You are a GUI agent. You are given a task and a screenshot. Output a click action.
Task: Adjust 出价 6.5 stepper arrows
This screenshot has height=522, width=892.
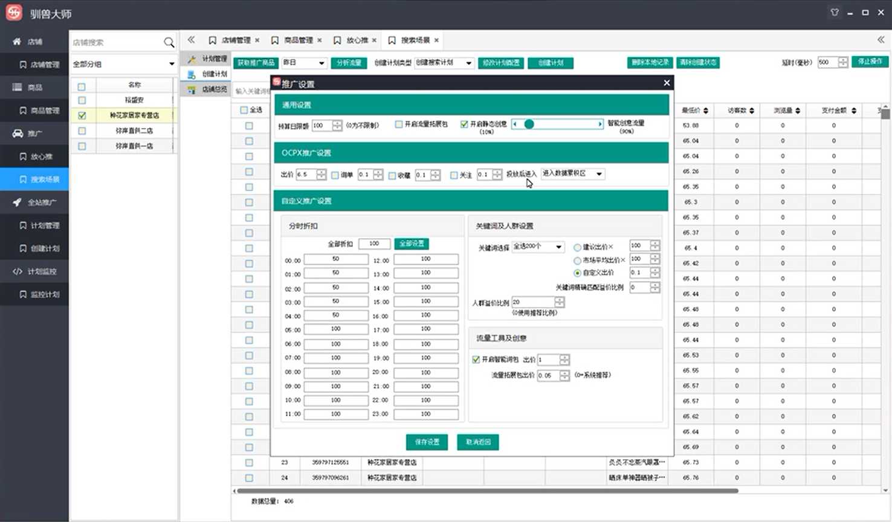[321, 175]
